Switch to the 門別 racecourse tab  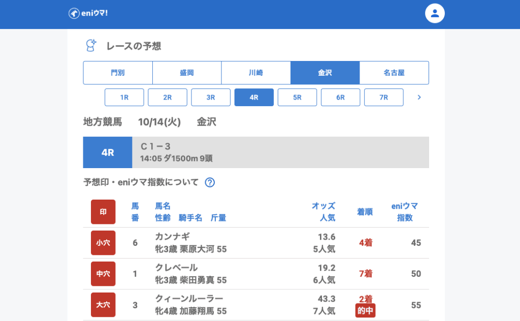[118, 73]
